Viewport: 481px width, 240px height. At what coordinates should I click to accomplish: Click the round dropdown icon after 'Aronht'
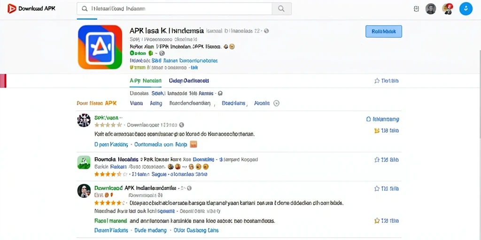click(276, 104)
